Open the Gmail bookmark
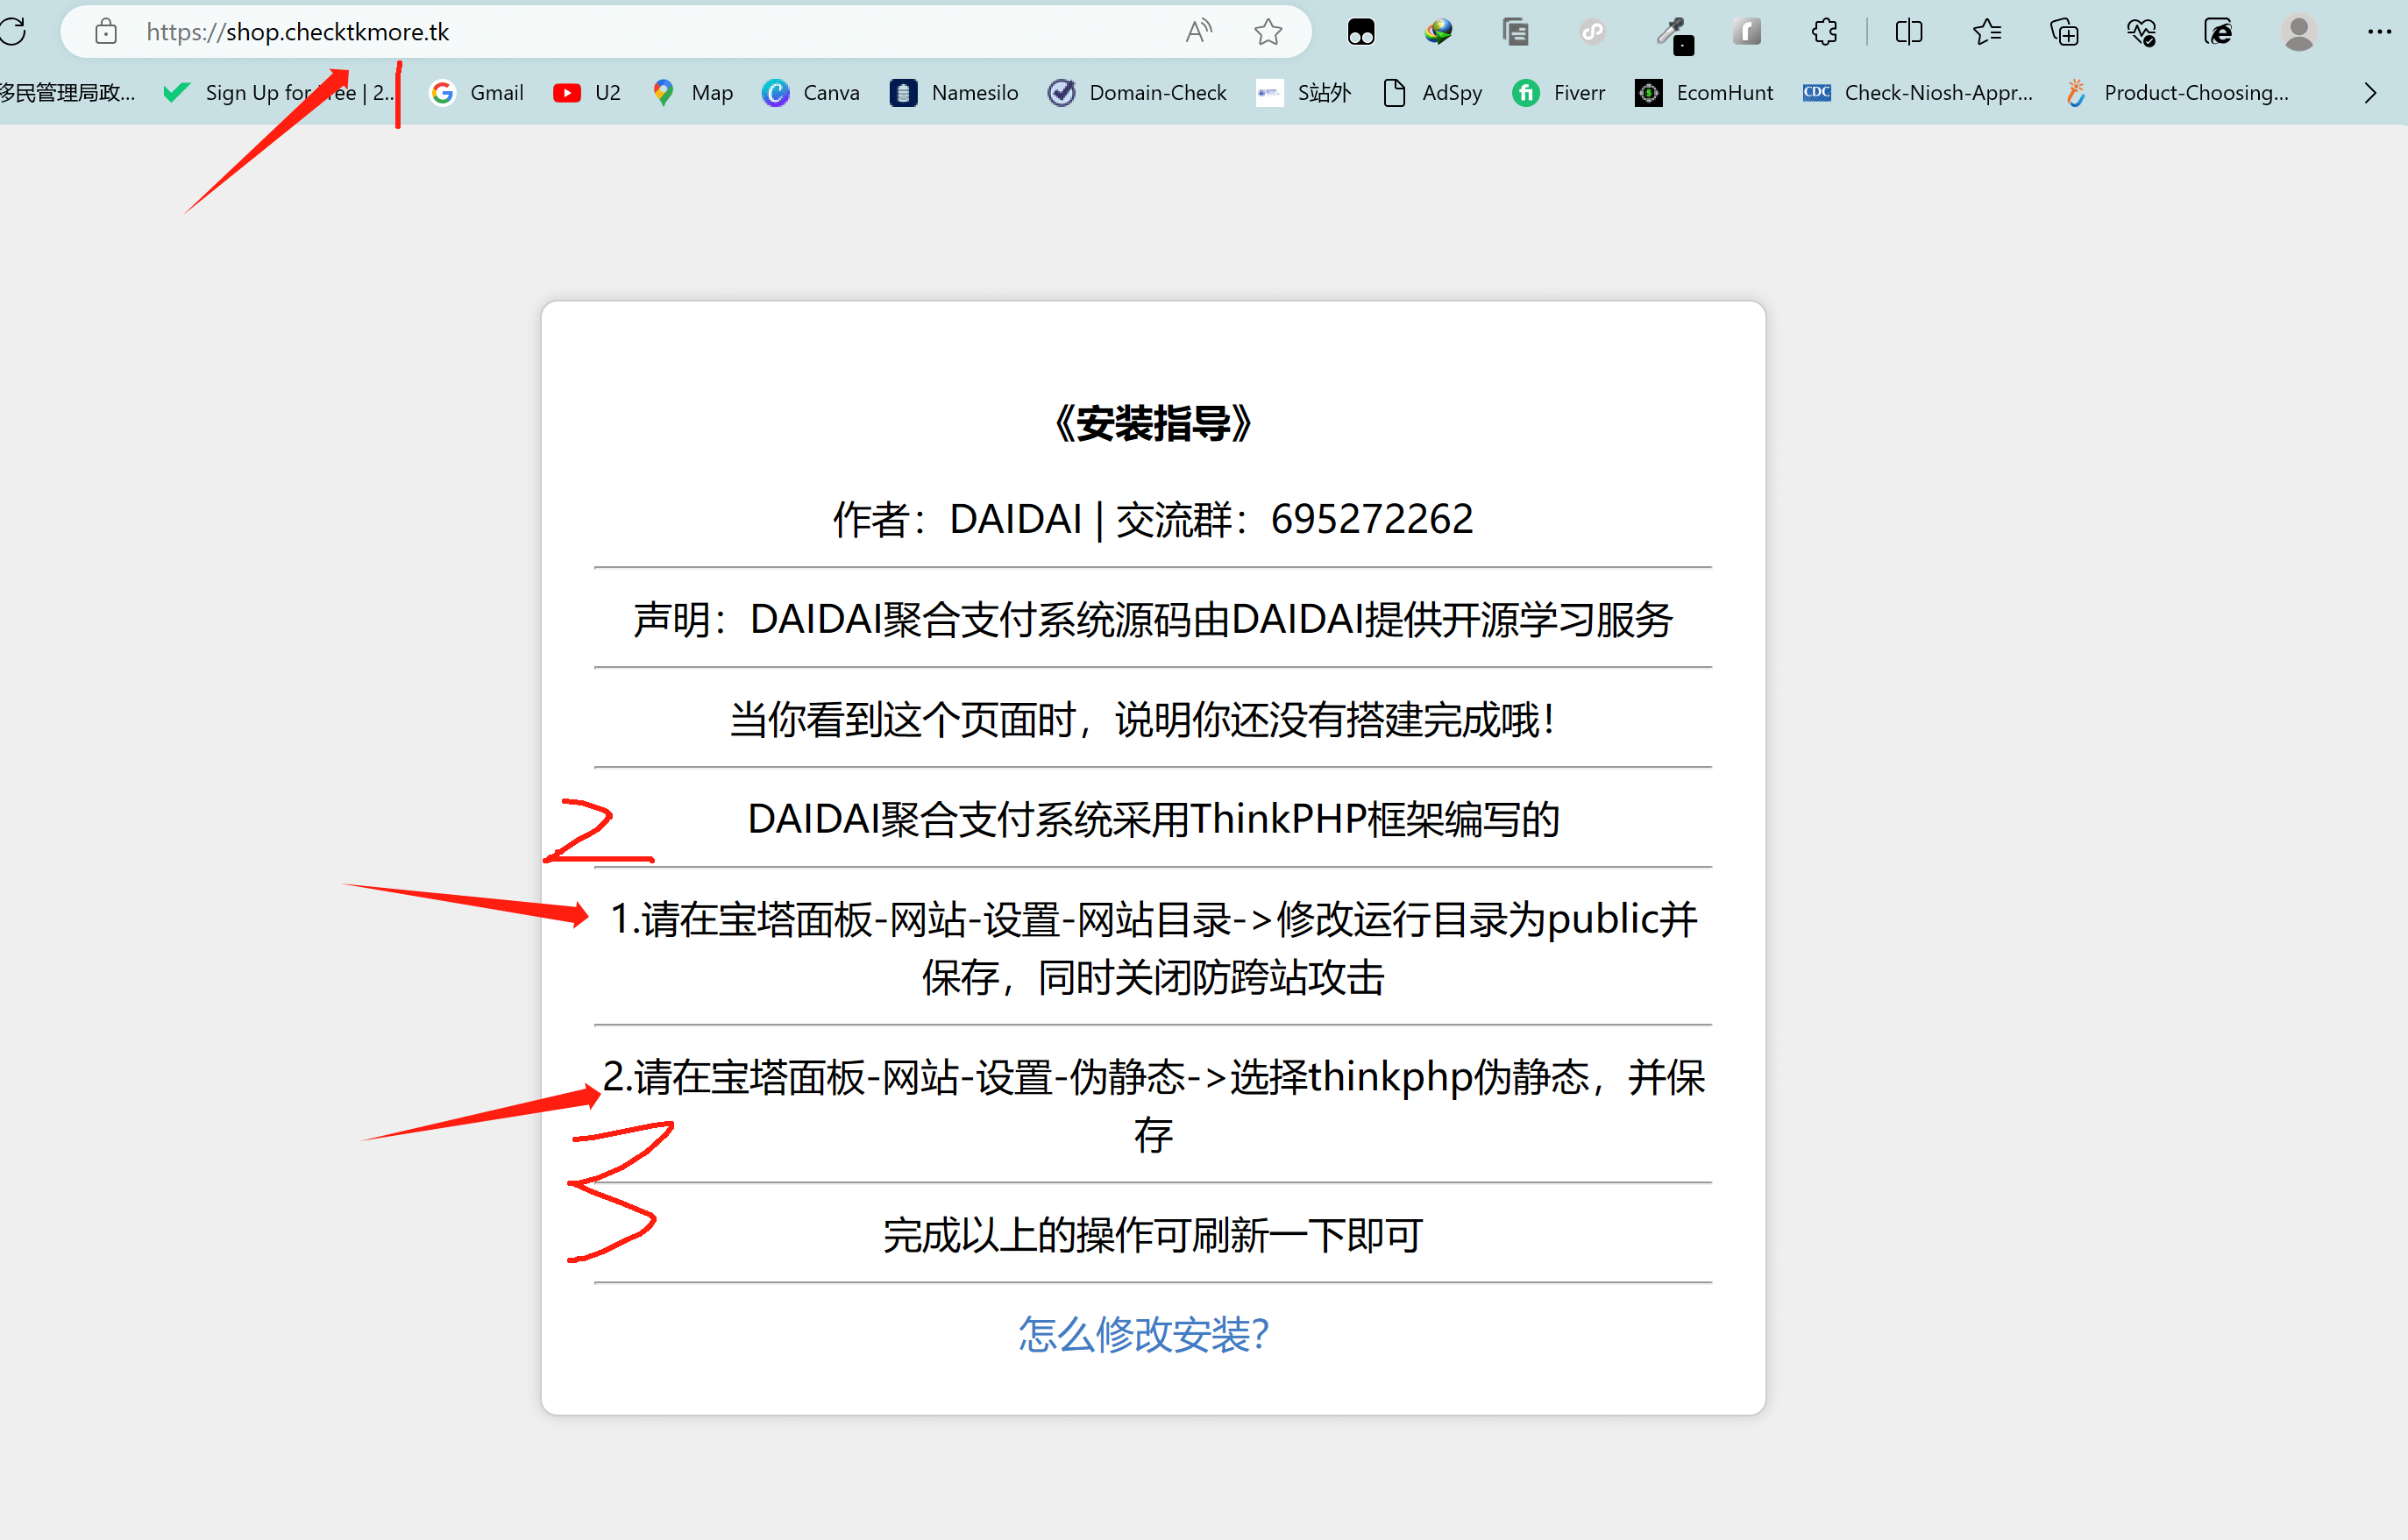The image size is (2408, 1540). [x=476, y=93]
